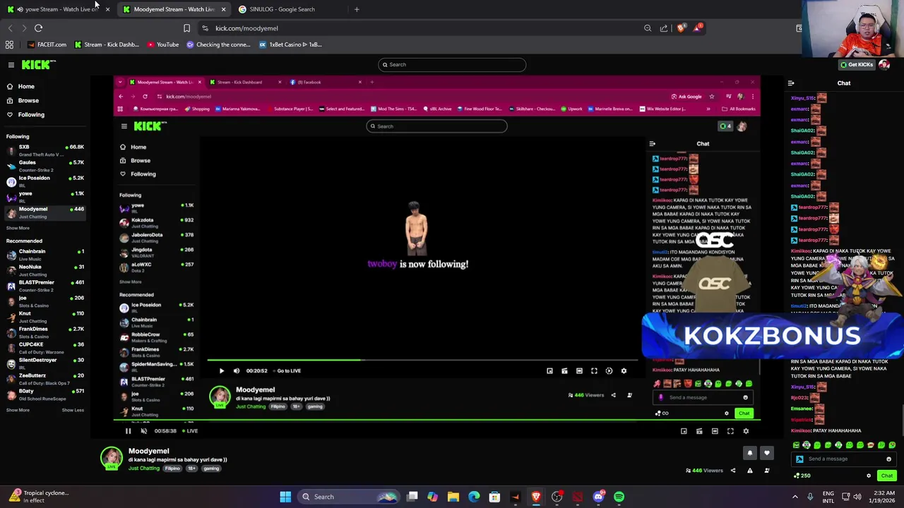Open the Stream - Kick Dashboard bookmark
This screenshot has height=508, width=904.
click(x=107, y=44)
